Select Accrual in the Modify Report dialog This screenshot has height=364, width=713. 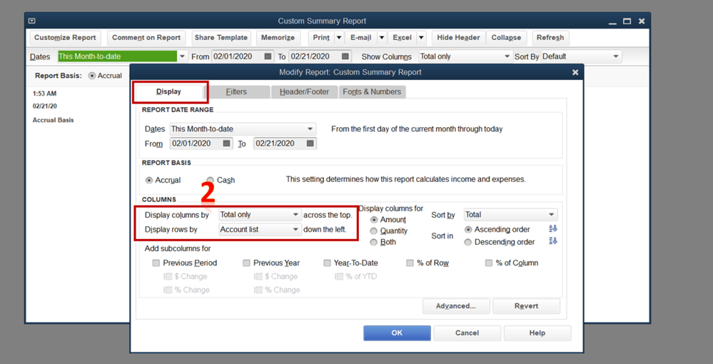(148, 180)
